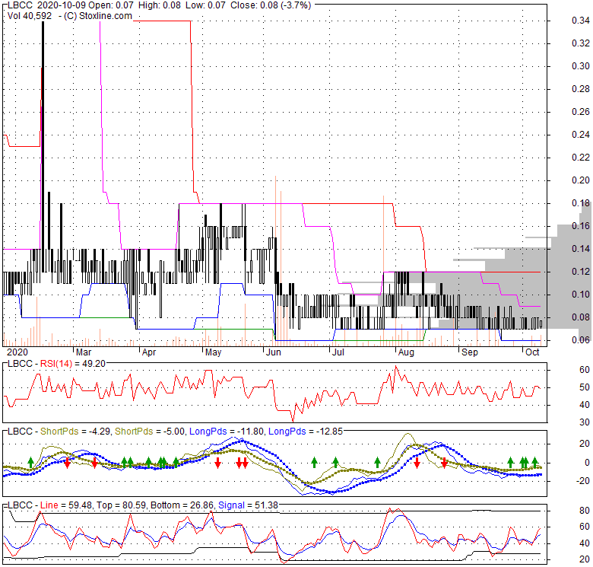593x567 pixels.
Task: Click the 'ShortPds = -5.00' legend entry
Action: [x=150, y=432]
